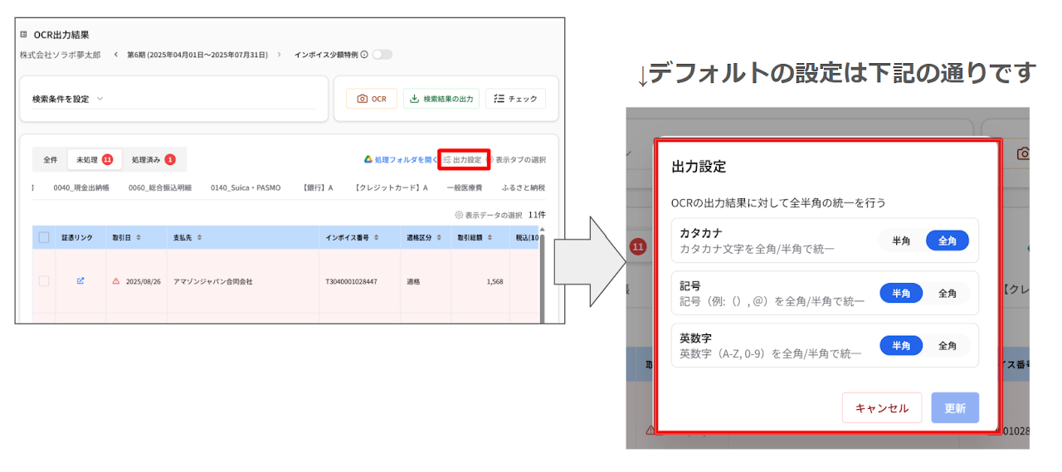1062x472 pixels.
Task: Select the 【銀行】A category tab
Action: (x=317, y=188)
